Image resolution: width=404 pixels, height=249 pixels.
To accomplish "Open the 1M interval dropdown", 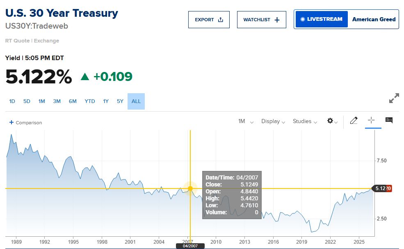I will (x=246, y=121).
